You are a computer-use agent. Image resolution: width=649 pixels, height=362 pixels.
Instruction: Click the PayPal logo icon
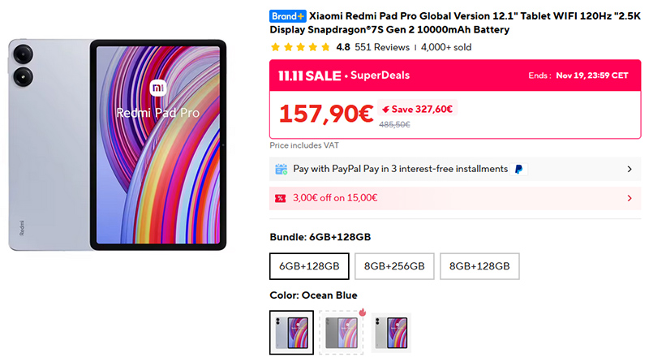pos(519,169)
